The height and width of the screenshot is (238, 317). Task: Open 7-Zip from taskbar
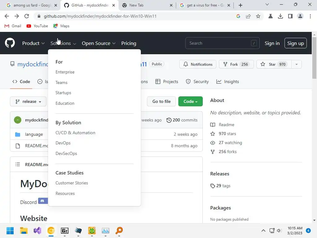pyautogui.click(x=65, y=231)
